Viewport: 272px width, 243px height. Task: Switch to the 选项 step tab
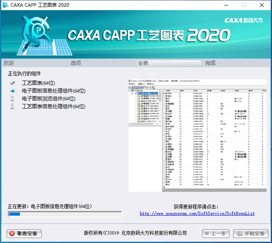(76, 63)
